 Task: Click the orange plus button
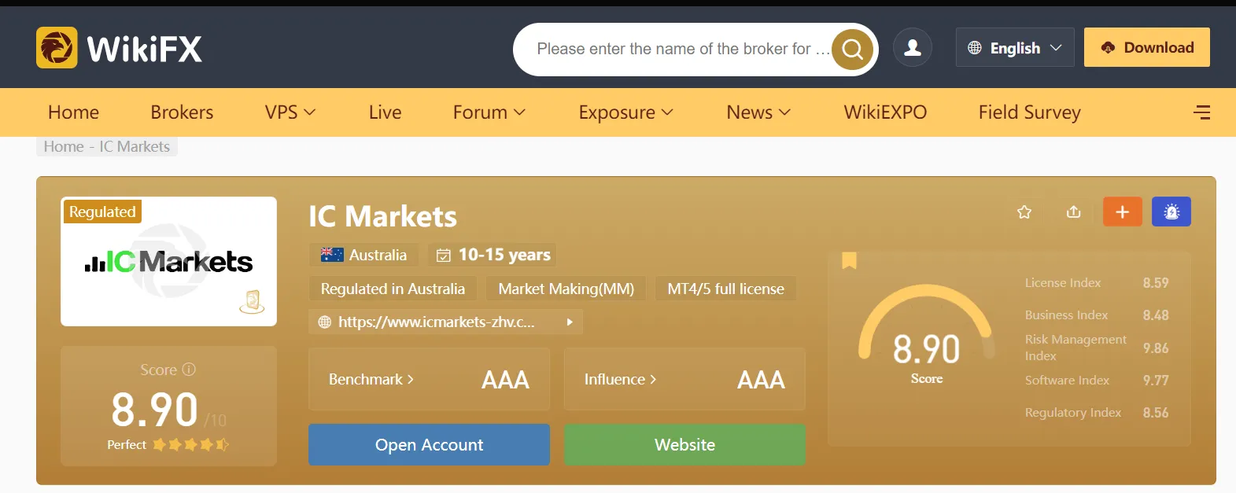click(x=1123, y=212)
